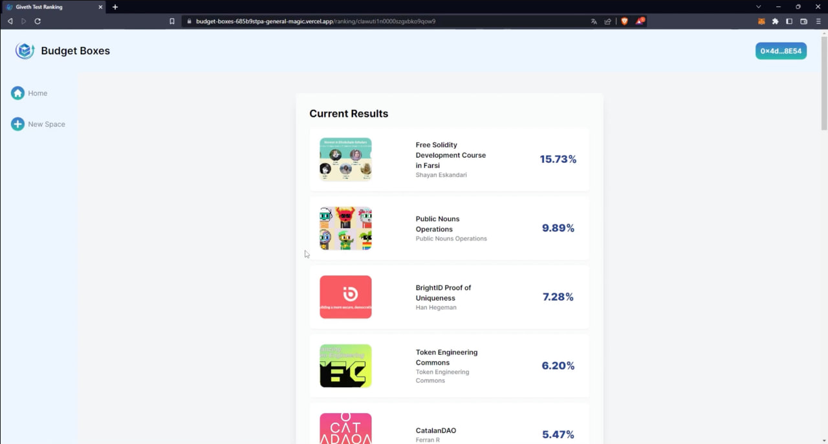The width and height of the screenshot is (828, 444).
Task: Click the share page icon
Action: [x=608, y=21]
